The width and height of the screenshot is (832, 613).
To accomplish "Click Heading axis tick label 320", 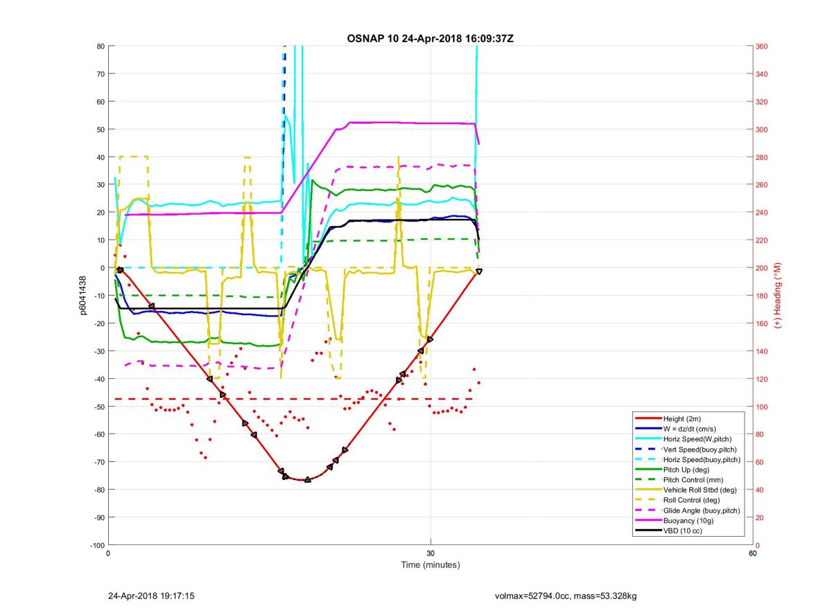I will [x=761, y=102].
